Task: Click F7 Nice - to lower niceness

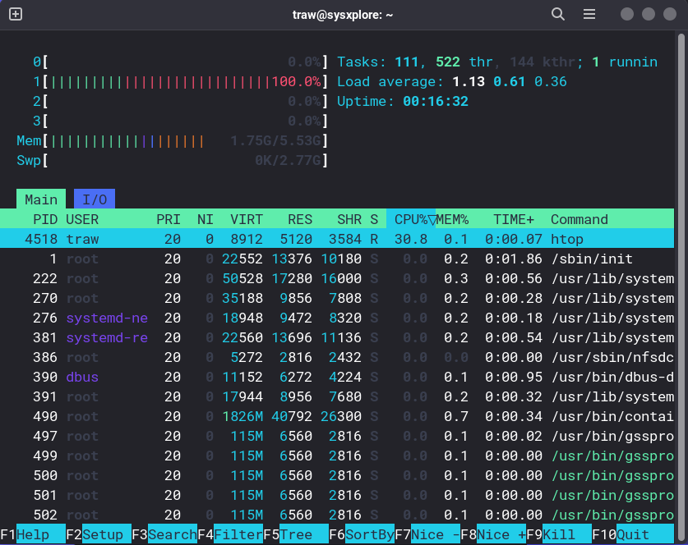Action: tap(427, 534)
